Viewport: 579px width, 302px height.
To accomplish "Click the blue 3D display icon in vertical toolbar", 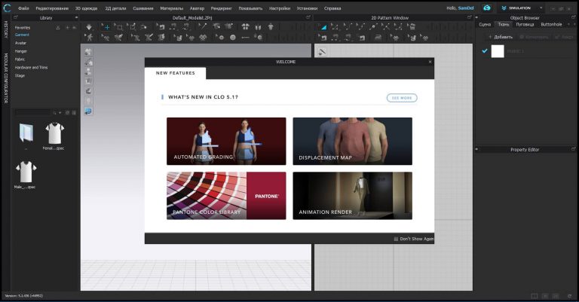I will coord(88,111).
